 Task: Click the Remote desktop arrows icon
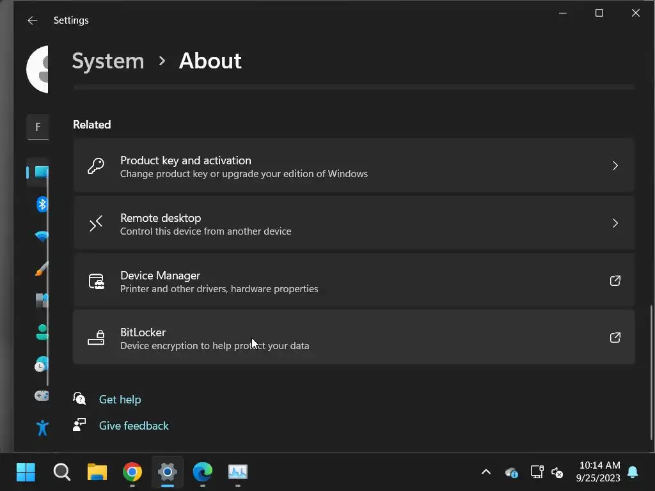tap(96, 223)
